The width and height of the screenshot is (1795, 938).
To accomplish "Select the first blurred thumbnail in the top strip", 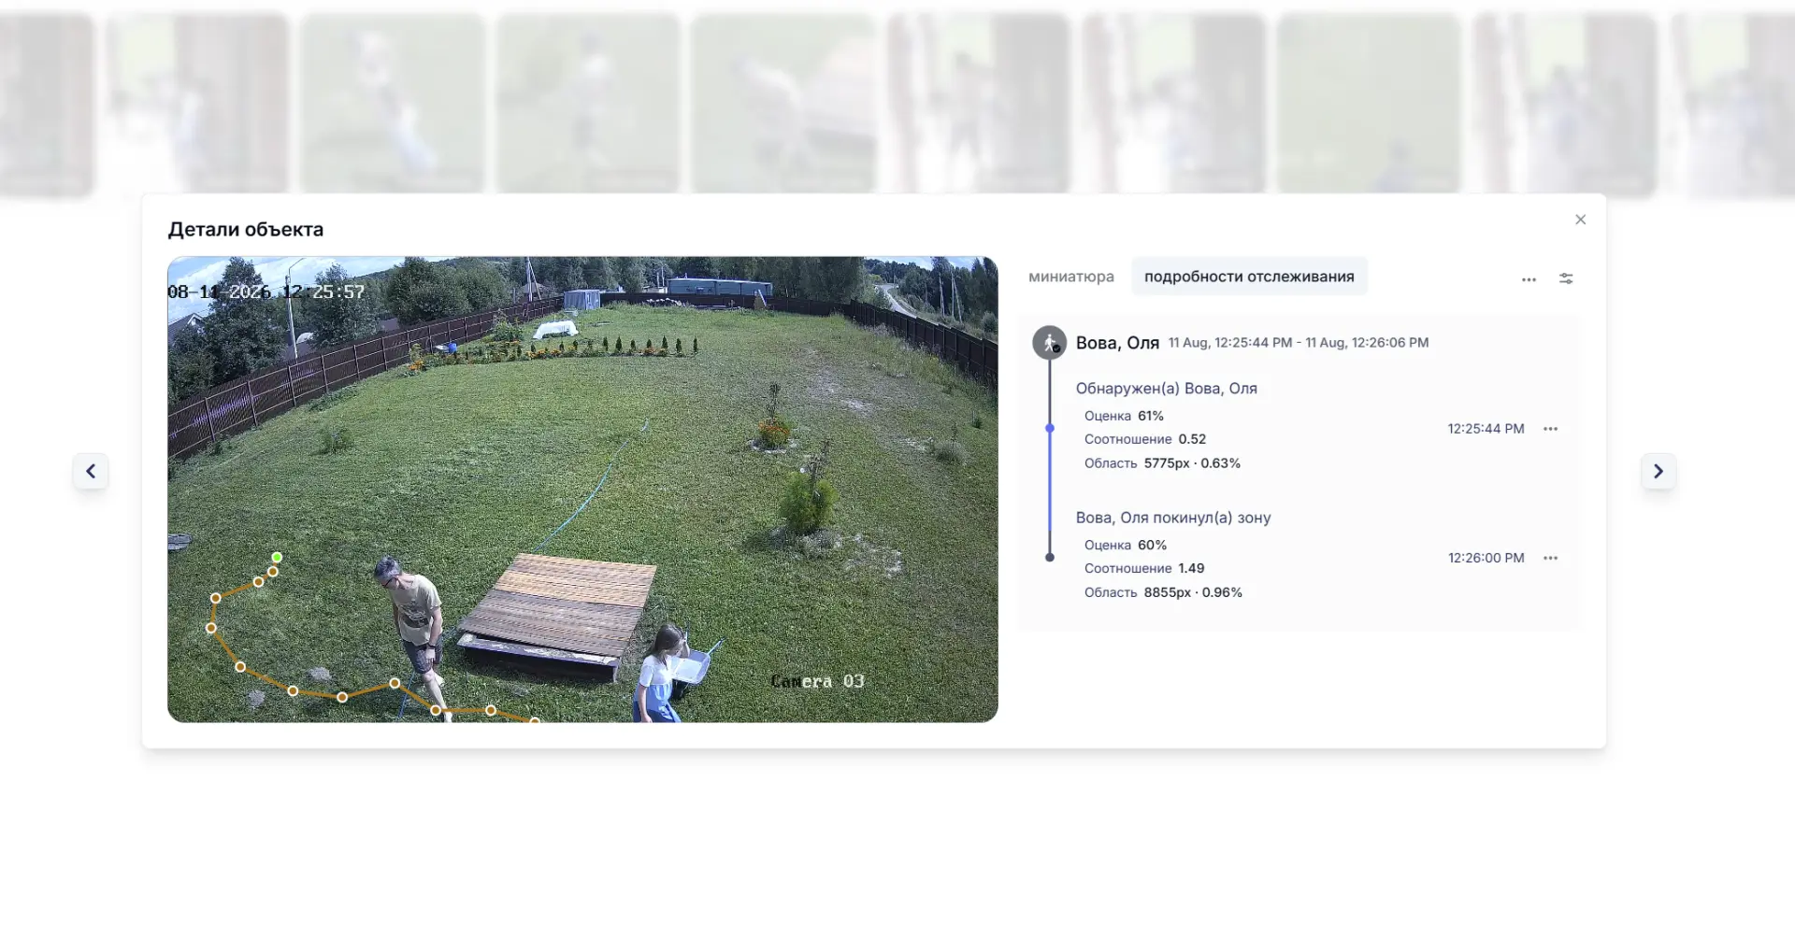I will click(x=47, y=105).
